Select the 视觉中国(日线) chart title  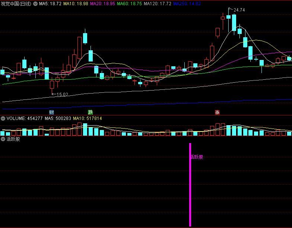16,4
